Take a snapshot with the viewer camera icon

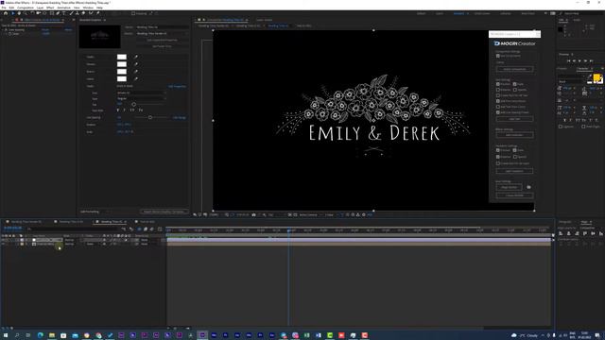pyautogui.click(x=254, y=214)
